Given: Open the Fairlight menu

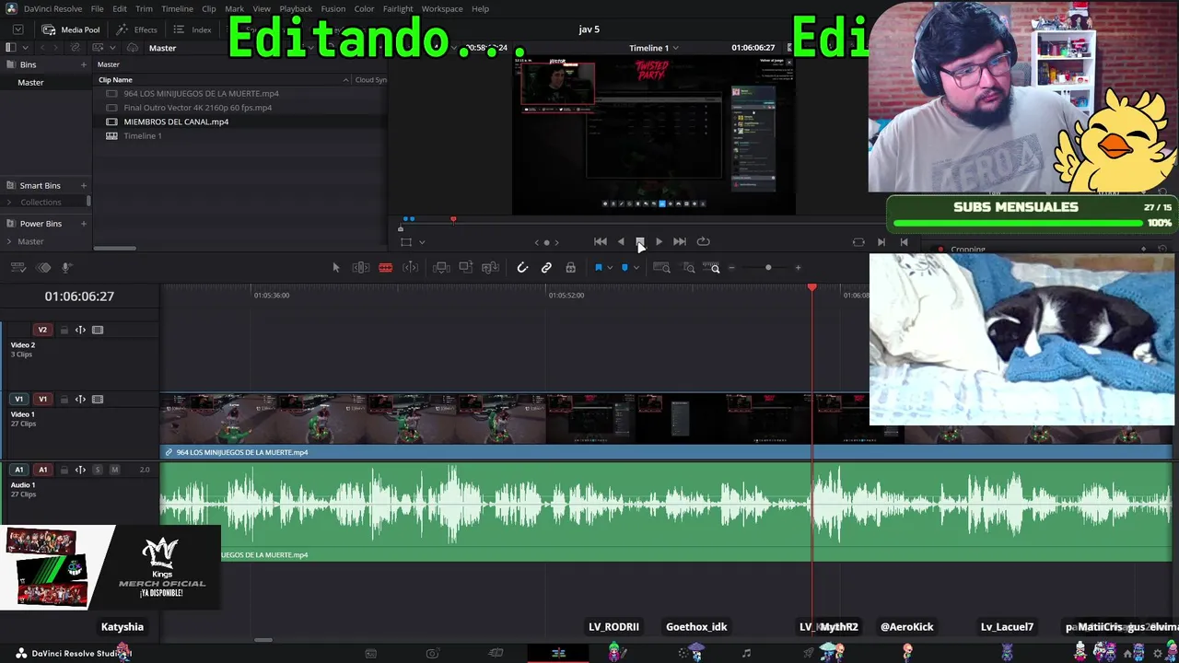Looking at the screenshot, I should tap(398, 9).
